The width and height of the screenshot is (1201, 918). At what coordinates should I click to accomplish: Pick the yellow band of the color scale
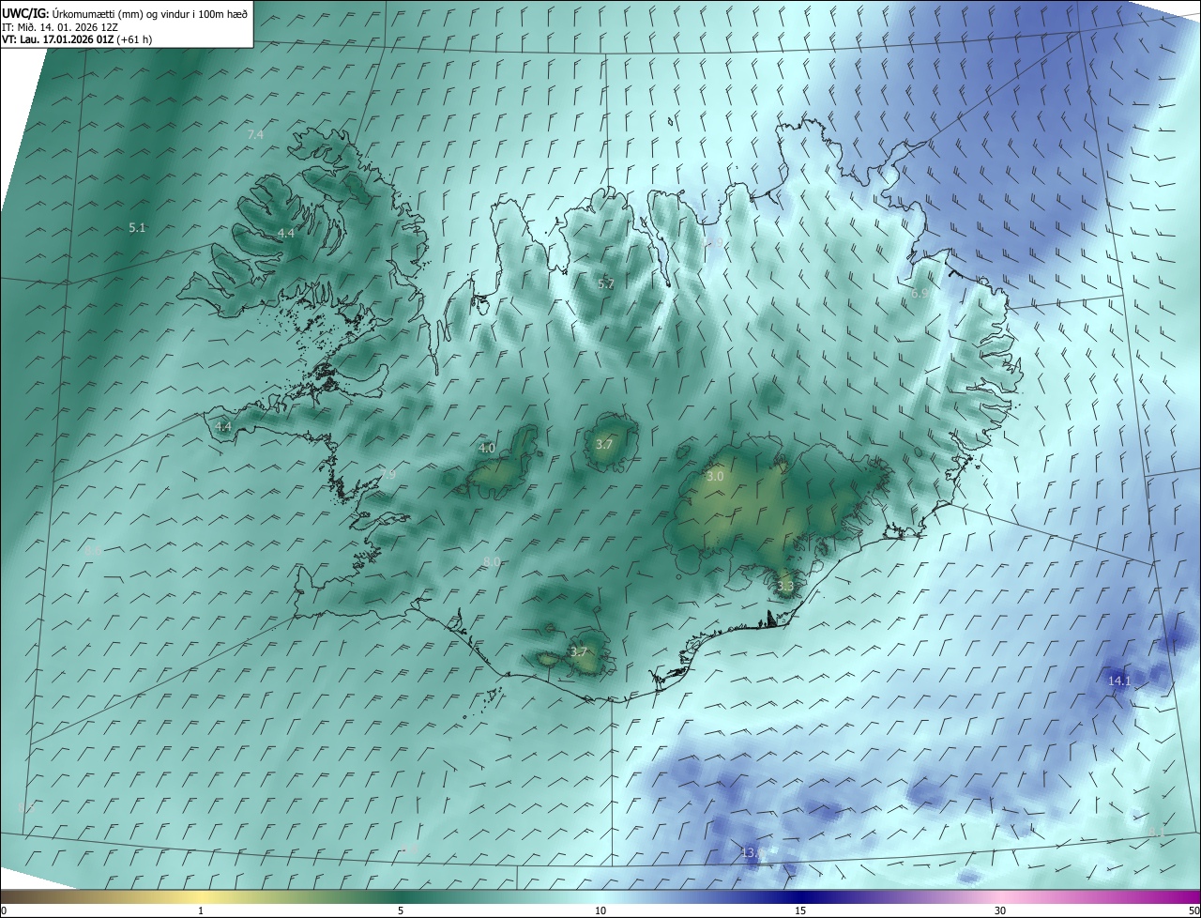point(201,897)
